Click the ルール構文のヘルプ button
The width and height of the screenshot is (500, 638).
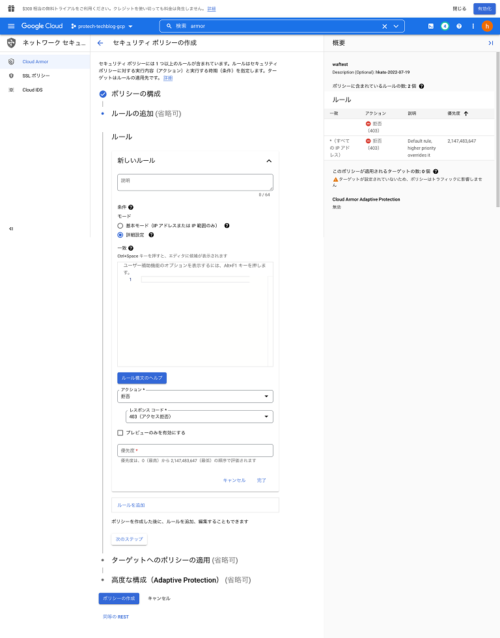click(x=142, y=378)
